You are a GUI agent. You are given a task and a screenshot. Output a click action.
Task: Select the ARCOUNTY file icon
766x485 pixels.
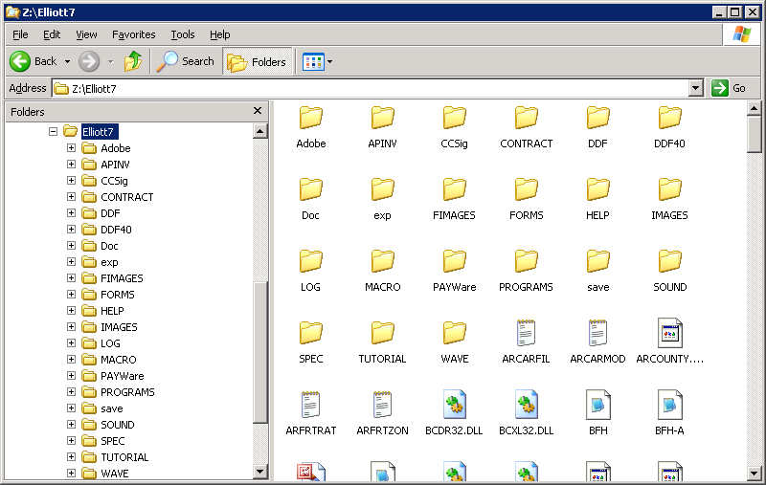pyautogui.click(x=669, y=333)
